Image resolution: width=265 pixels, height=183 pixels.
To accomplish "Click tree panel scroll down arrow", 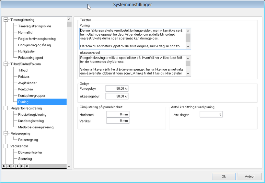I will point(69,166).
